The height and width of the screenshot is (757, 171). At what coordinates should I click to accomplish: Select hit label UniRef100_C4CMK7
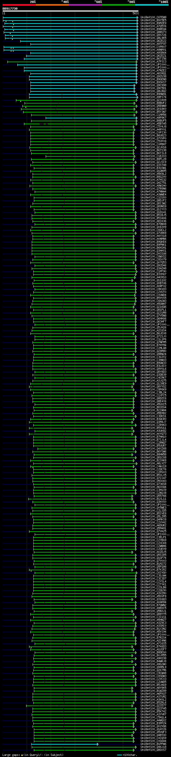point(153,378)
